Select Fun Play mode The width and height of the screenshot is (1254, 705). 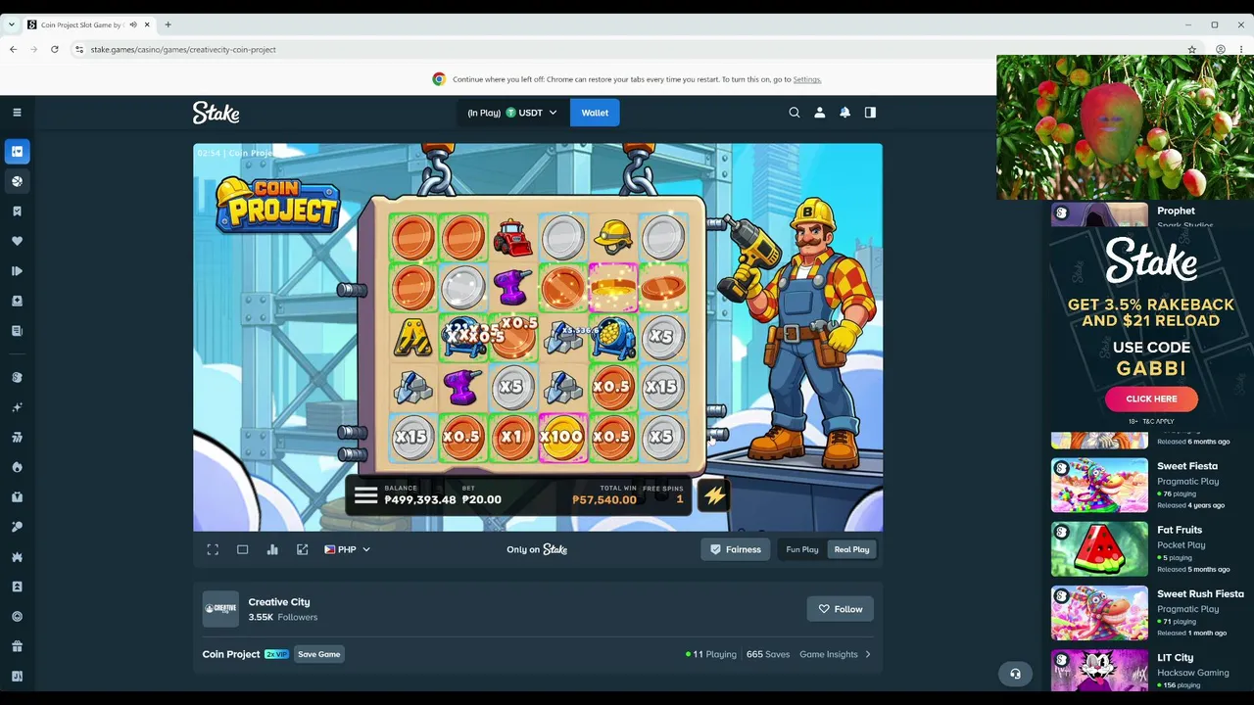point(802,549)
